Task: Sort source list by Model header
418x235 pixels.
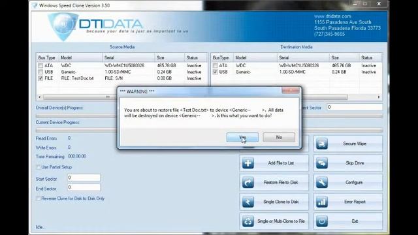Action: coord(80,58)
